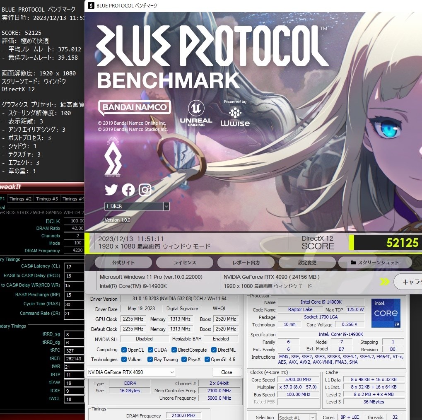This screenshot has width=422, height=420.
Task: Switch to the Timings #4 tab
Action: [x=72, y=199]
